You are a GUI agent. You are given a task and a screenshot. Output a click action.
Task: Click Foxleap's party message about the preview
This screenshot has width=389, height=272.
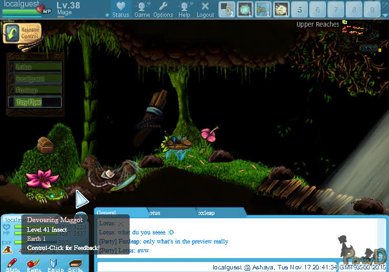pos(163,242)
